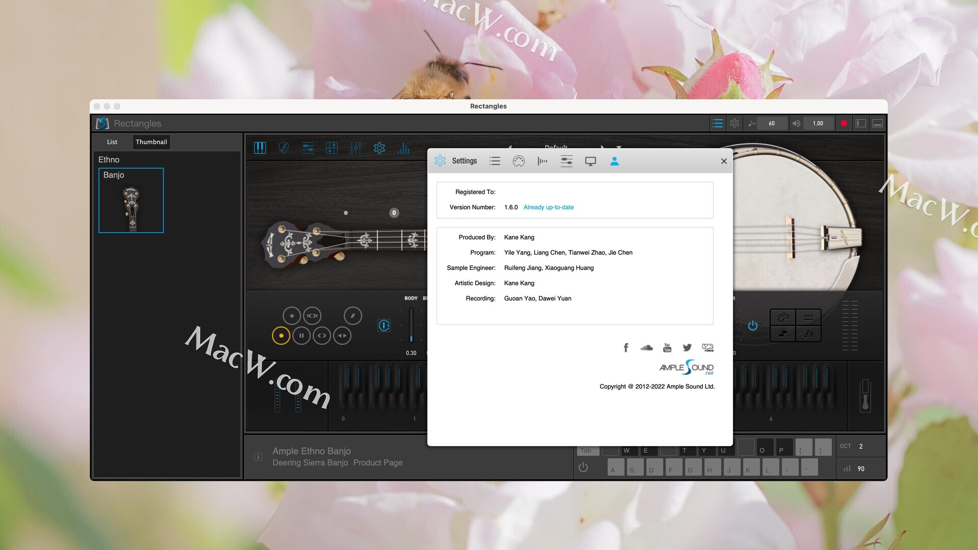
Task: Open the preset dropdown arrow
Action: coord(619,147)
